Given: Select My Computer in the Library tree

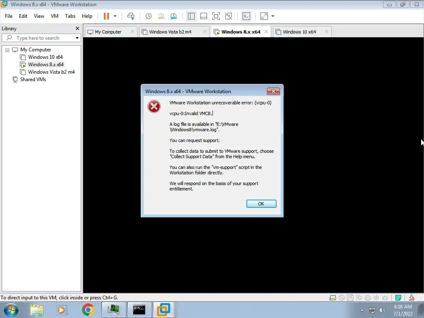Looking at the screenshot, I should pos(36,50).
